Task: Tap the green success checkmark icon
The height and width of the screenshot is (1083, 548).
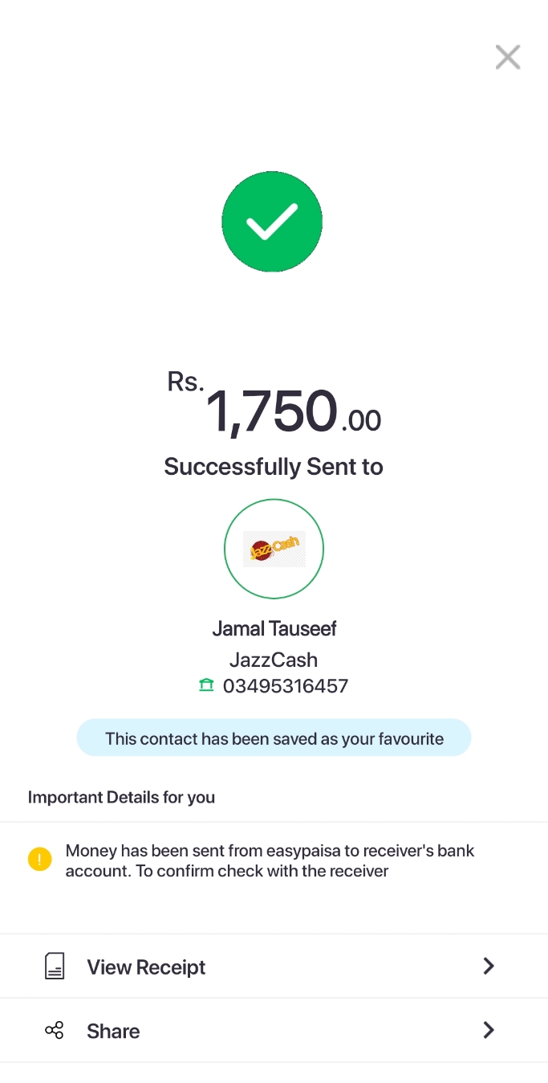Action: tap(272, 222)
